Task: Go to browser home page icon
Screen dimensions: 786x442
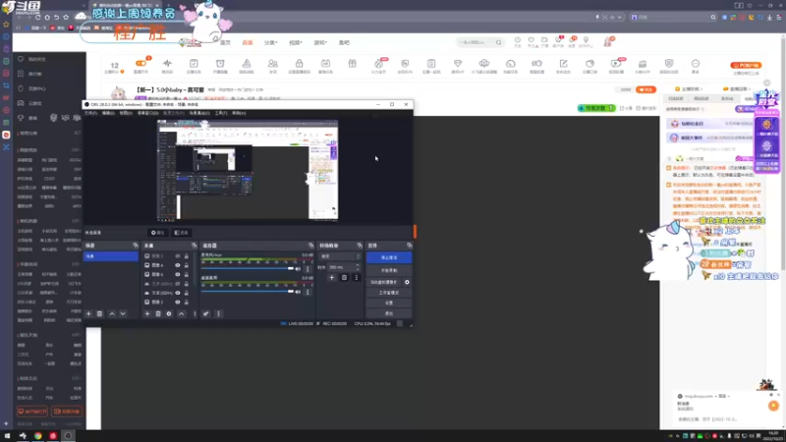Action: click(x=47, y=17)
